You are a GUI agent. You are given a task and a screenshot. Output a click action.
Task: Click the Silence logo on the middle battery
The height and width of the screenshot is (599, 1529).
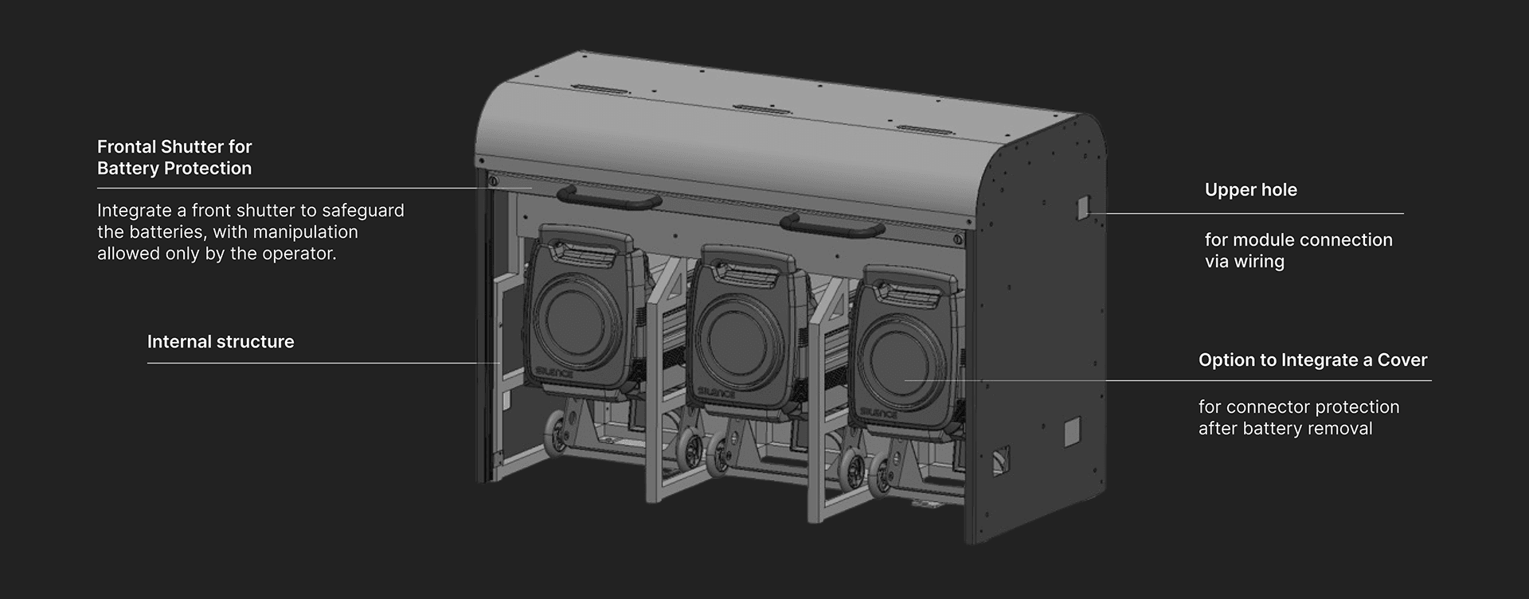717,391
